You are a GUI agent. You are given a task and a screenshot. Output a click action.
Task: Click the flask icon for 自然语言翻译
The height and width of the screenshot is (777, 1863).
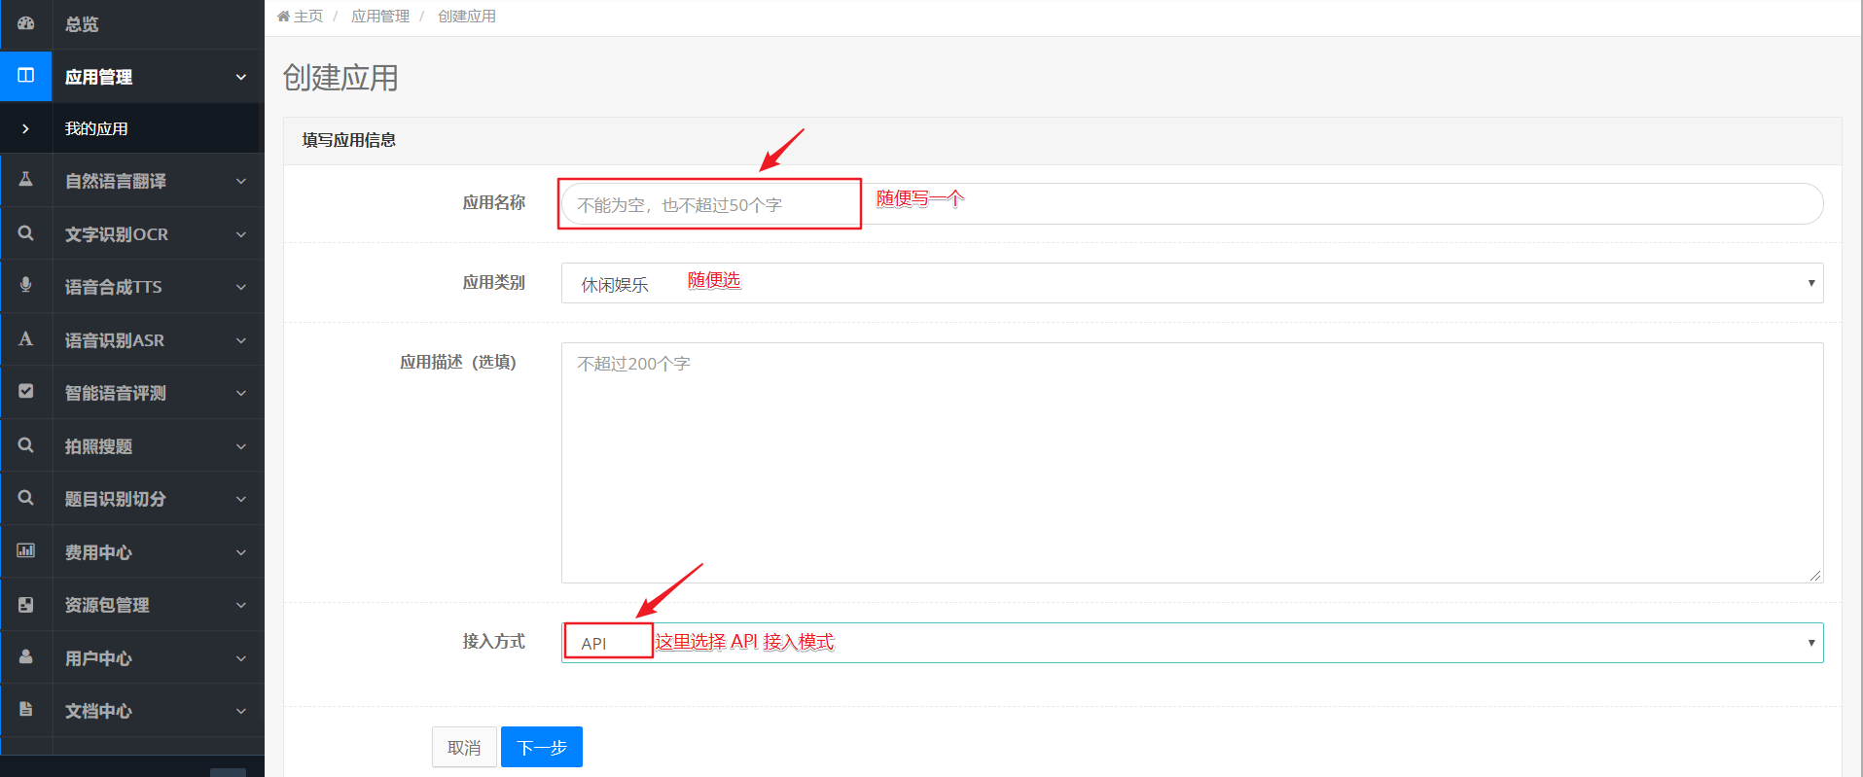(x=26, y=180)
